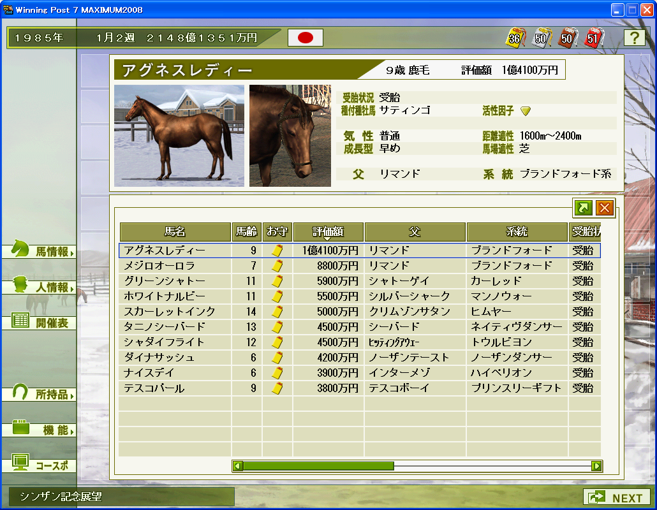Image resolution: width=657 pixels, height=510 pixels.
Task: Click the charm icon numbered 36
Action: click(x=515, y=38)
